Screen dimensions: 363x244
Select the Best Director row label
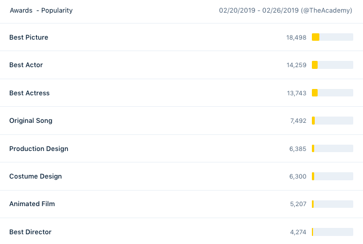[30, 232]
